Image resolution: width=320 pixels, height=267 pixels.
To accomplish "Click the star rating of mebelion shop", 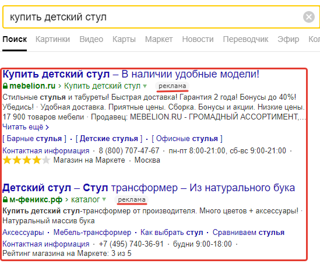I will [26, 160].
